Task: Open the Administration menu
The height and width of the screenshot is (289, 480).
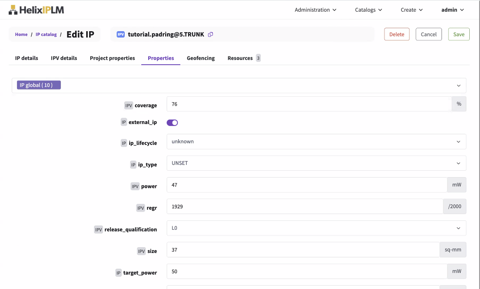Action: [315, 10]
